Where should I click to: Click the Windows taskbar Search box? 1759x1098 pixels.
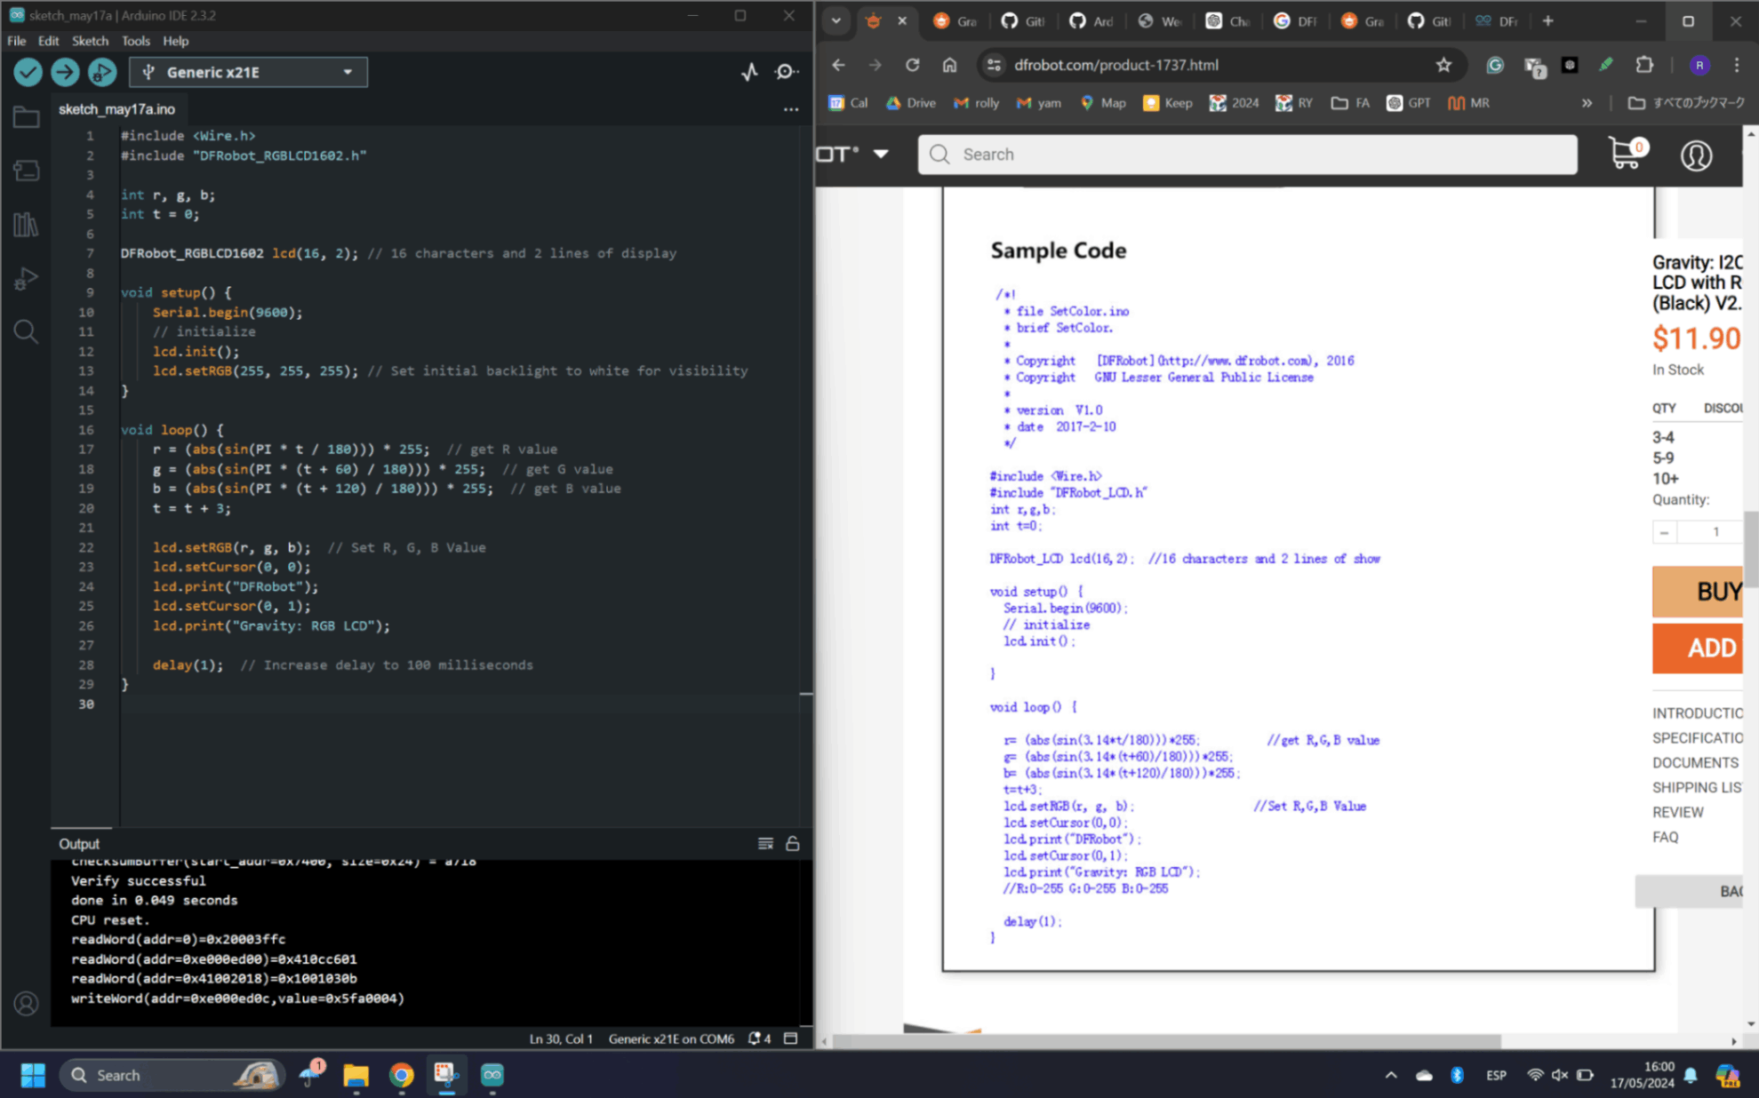(x=171, y=1075)
